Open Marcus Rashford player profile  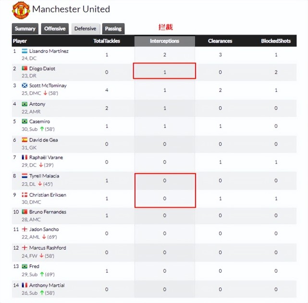48,248
